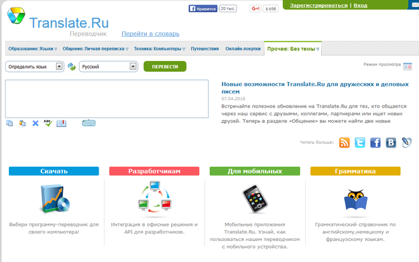This screenshot has height=262, width=419.
Task: Clear text with the blue X icon
Action: (x=36, y=123)
